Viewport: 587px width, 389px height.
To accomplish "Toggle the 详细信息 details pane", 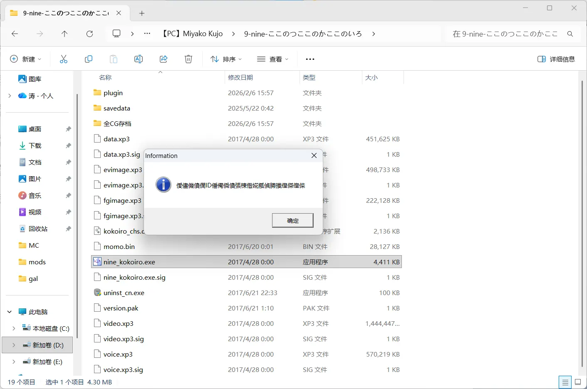I will point(556,59).
